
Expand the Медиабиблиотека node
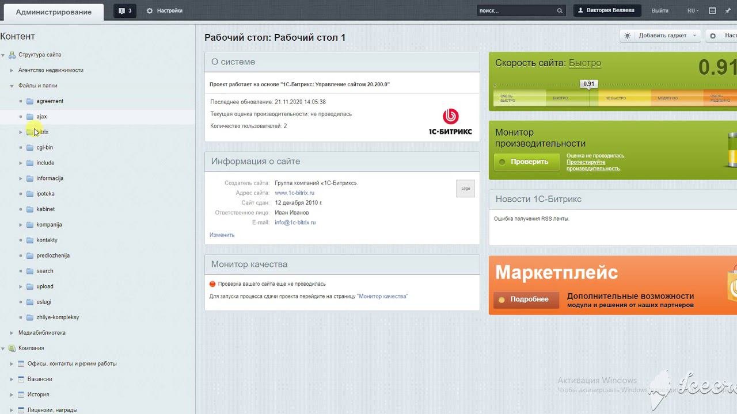[12, 333]
